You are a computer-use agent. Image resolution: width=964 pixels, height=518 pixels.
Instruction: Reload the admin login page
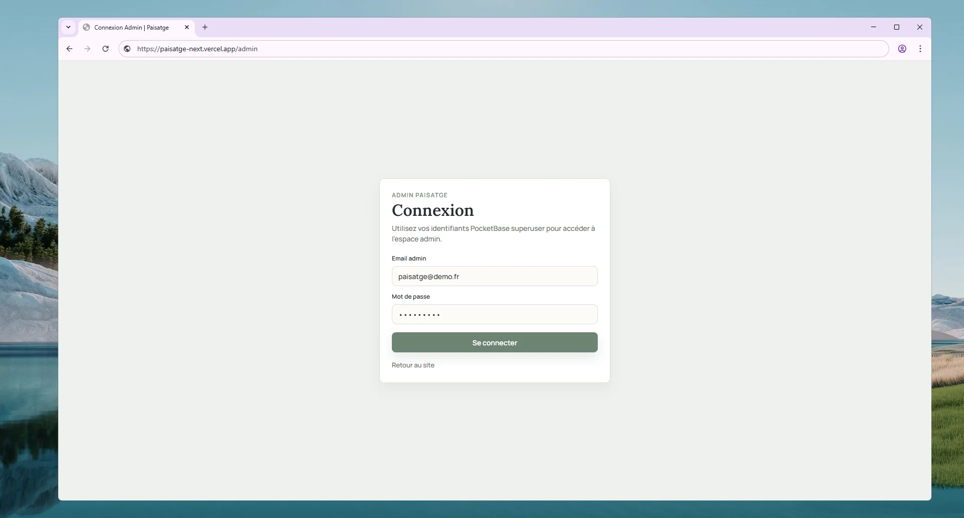[x=105, y=49]
